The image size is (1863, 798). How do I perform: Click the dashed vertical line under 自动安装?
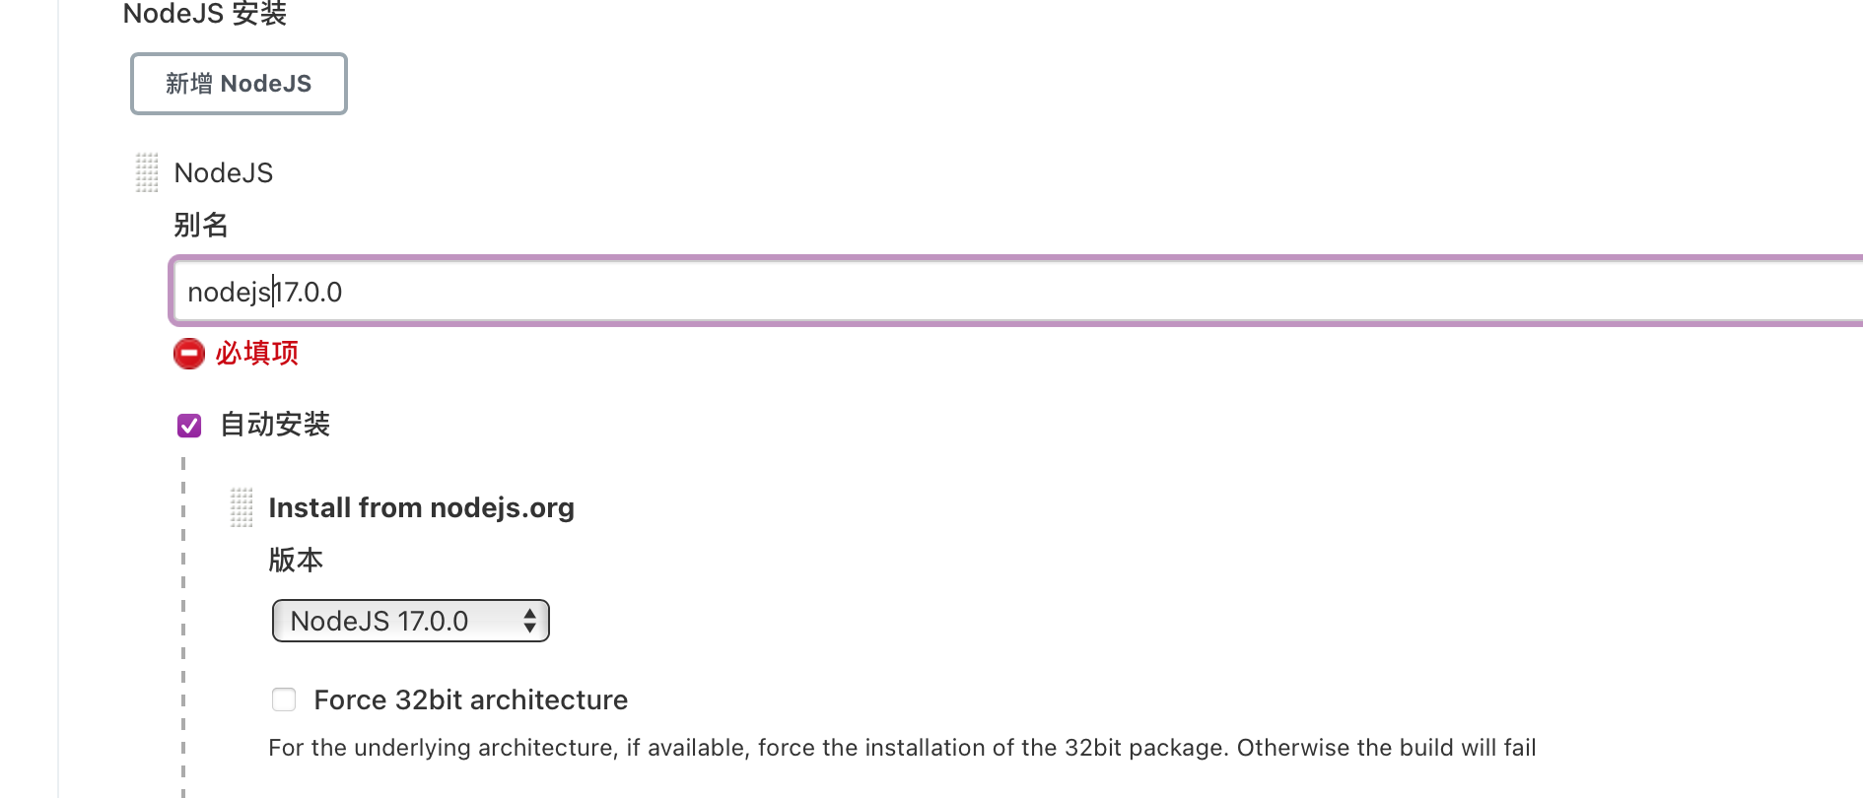tap(183, 627)
